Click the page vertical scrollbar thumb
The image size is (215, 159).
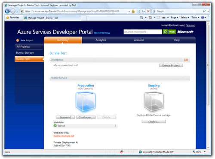208,65
